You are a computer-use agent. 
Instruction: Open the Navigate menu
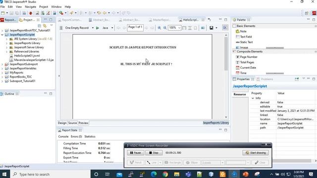pyautogui.click(x=30, y=6)
